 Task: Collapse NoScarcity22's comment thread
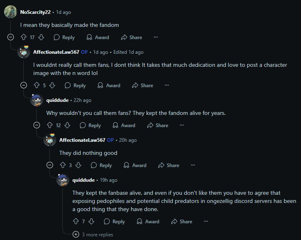click(11, 37)
